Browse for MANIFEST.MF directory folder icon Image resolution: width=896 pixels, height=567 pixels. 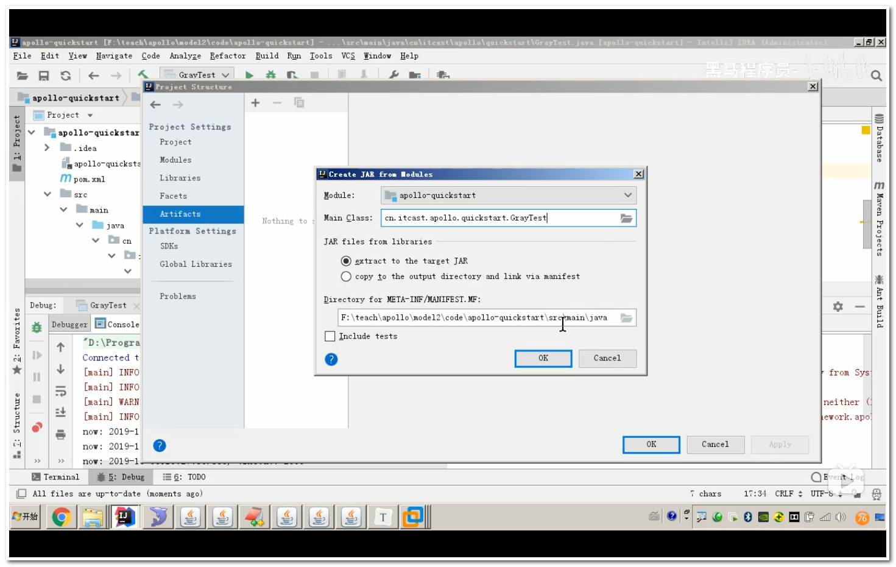tap(626, 318)
